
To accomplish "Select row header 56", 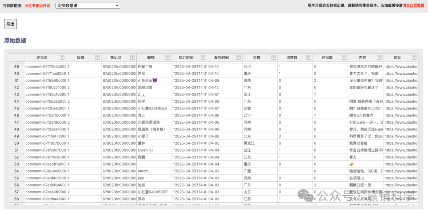I will [x=17, y=185].
